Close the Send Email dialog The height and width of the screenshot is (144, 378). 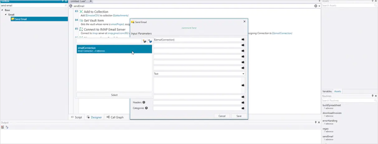pos(245,21)
